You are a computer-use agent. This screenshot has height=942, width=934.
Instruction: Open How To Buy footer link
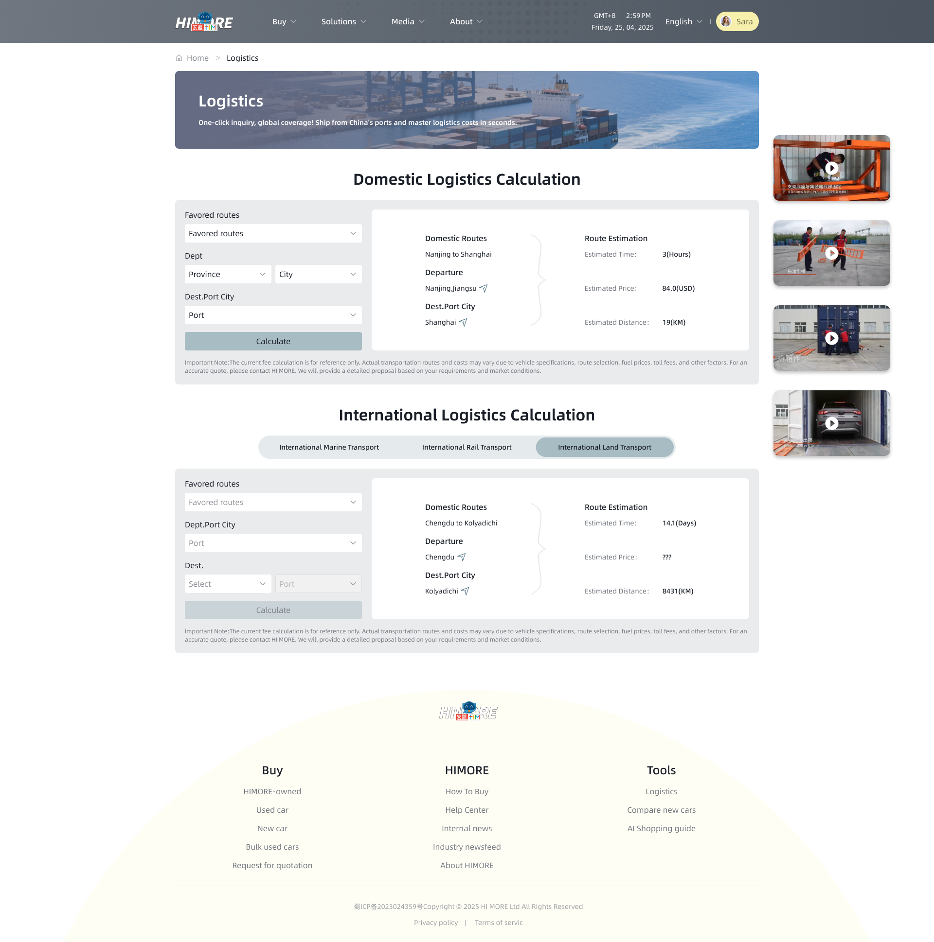pyautogui.click(x=467, y=791)
